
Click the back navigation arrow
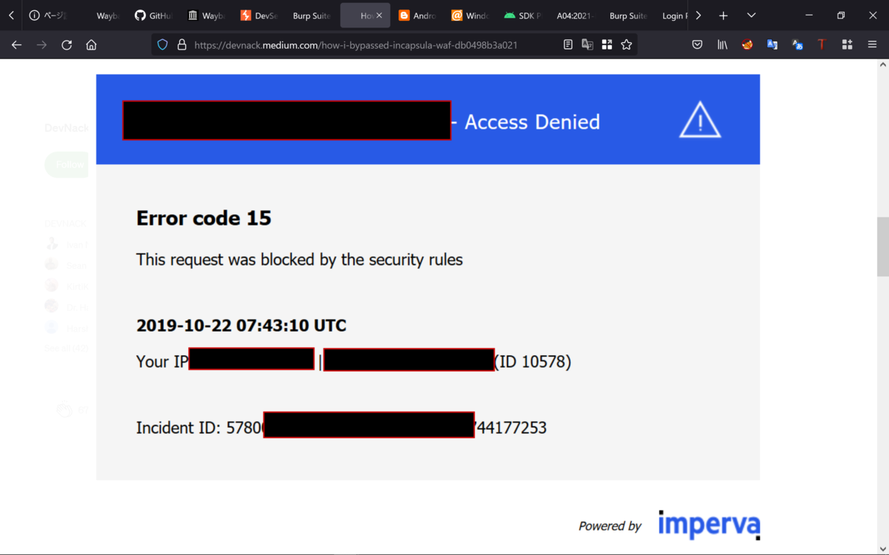click(16, 45)
